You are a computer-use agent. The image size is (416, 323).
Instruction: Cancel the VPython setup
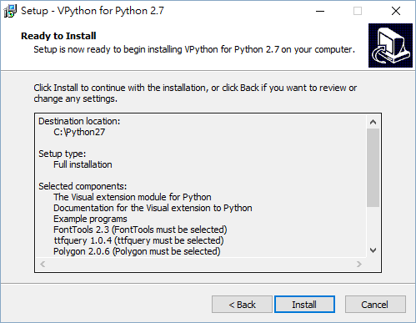point(375,305)
